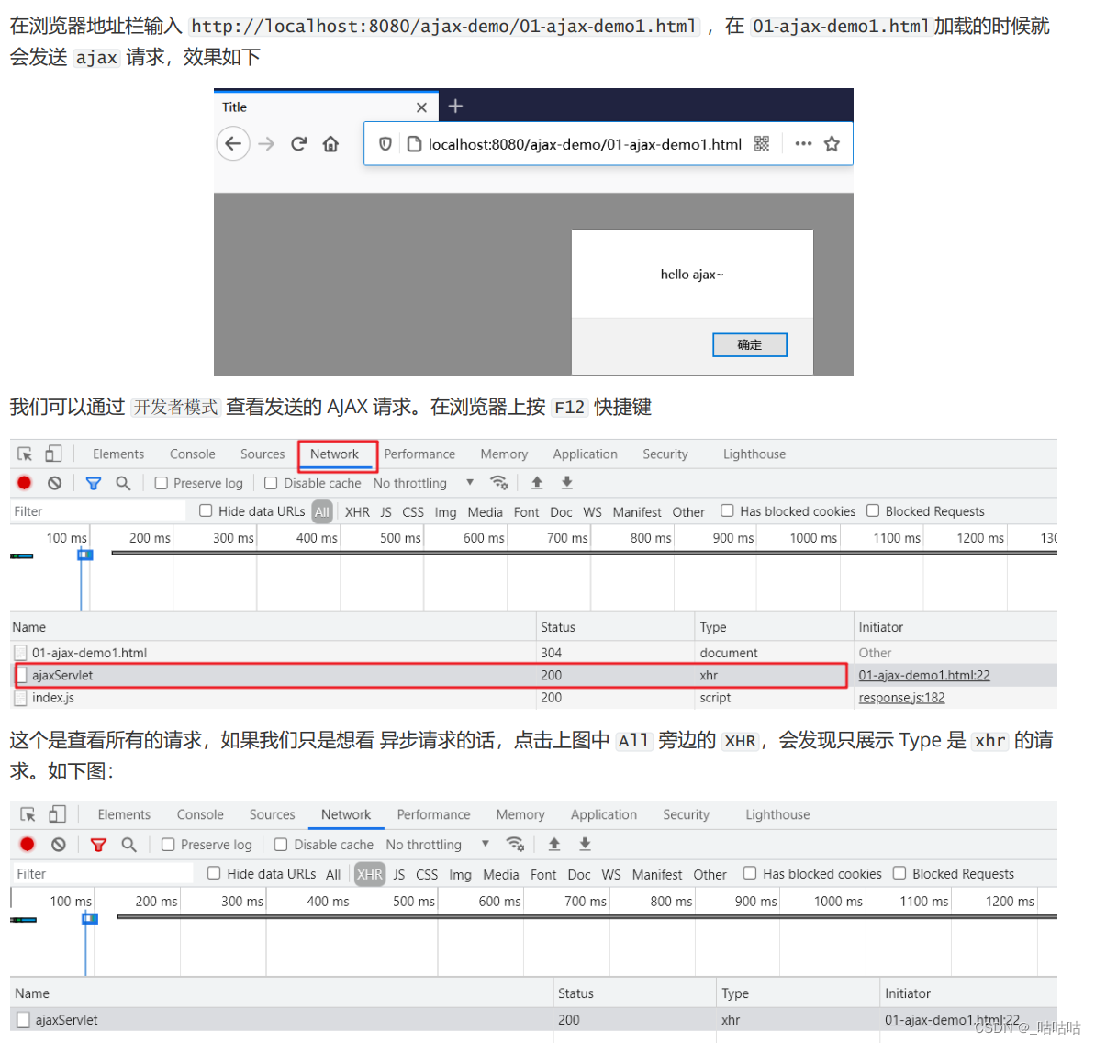This screenshot has width=1095, height=1043.
Task: Toggle the red filter funnel icon
Action: (98, 845)
